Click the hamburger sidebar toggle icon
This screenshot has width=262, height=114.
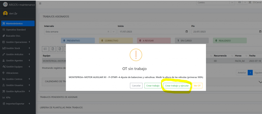pyautogui.click(x=40, y=3)
